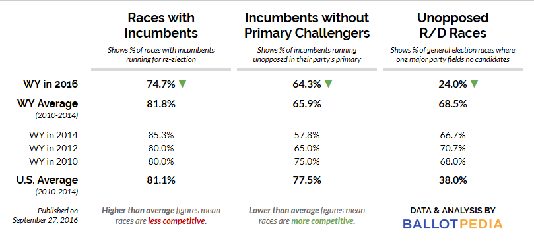Click the Ballotpedia logo
The width and height of the screenshot is (534, 241).
coord(453,224)
